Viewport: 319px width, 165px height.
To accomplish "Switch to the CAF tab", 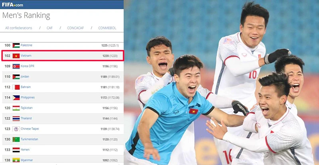I will (x=49, y=28).
